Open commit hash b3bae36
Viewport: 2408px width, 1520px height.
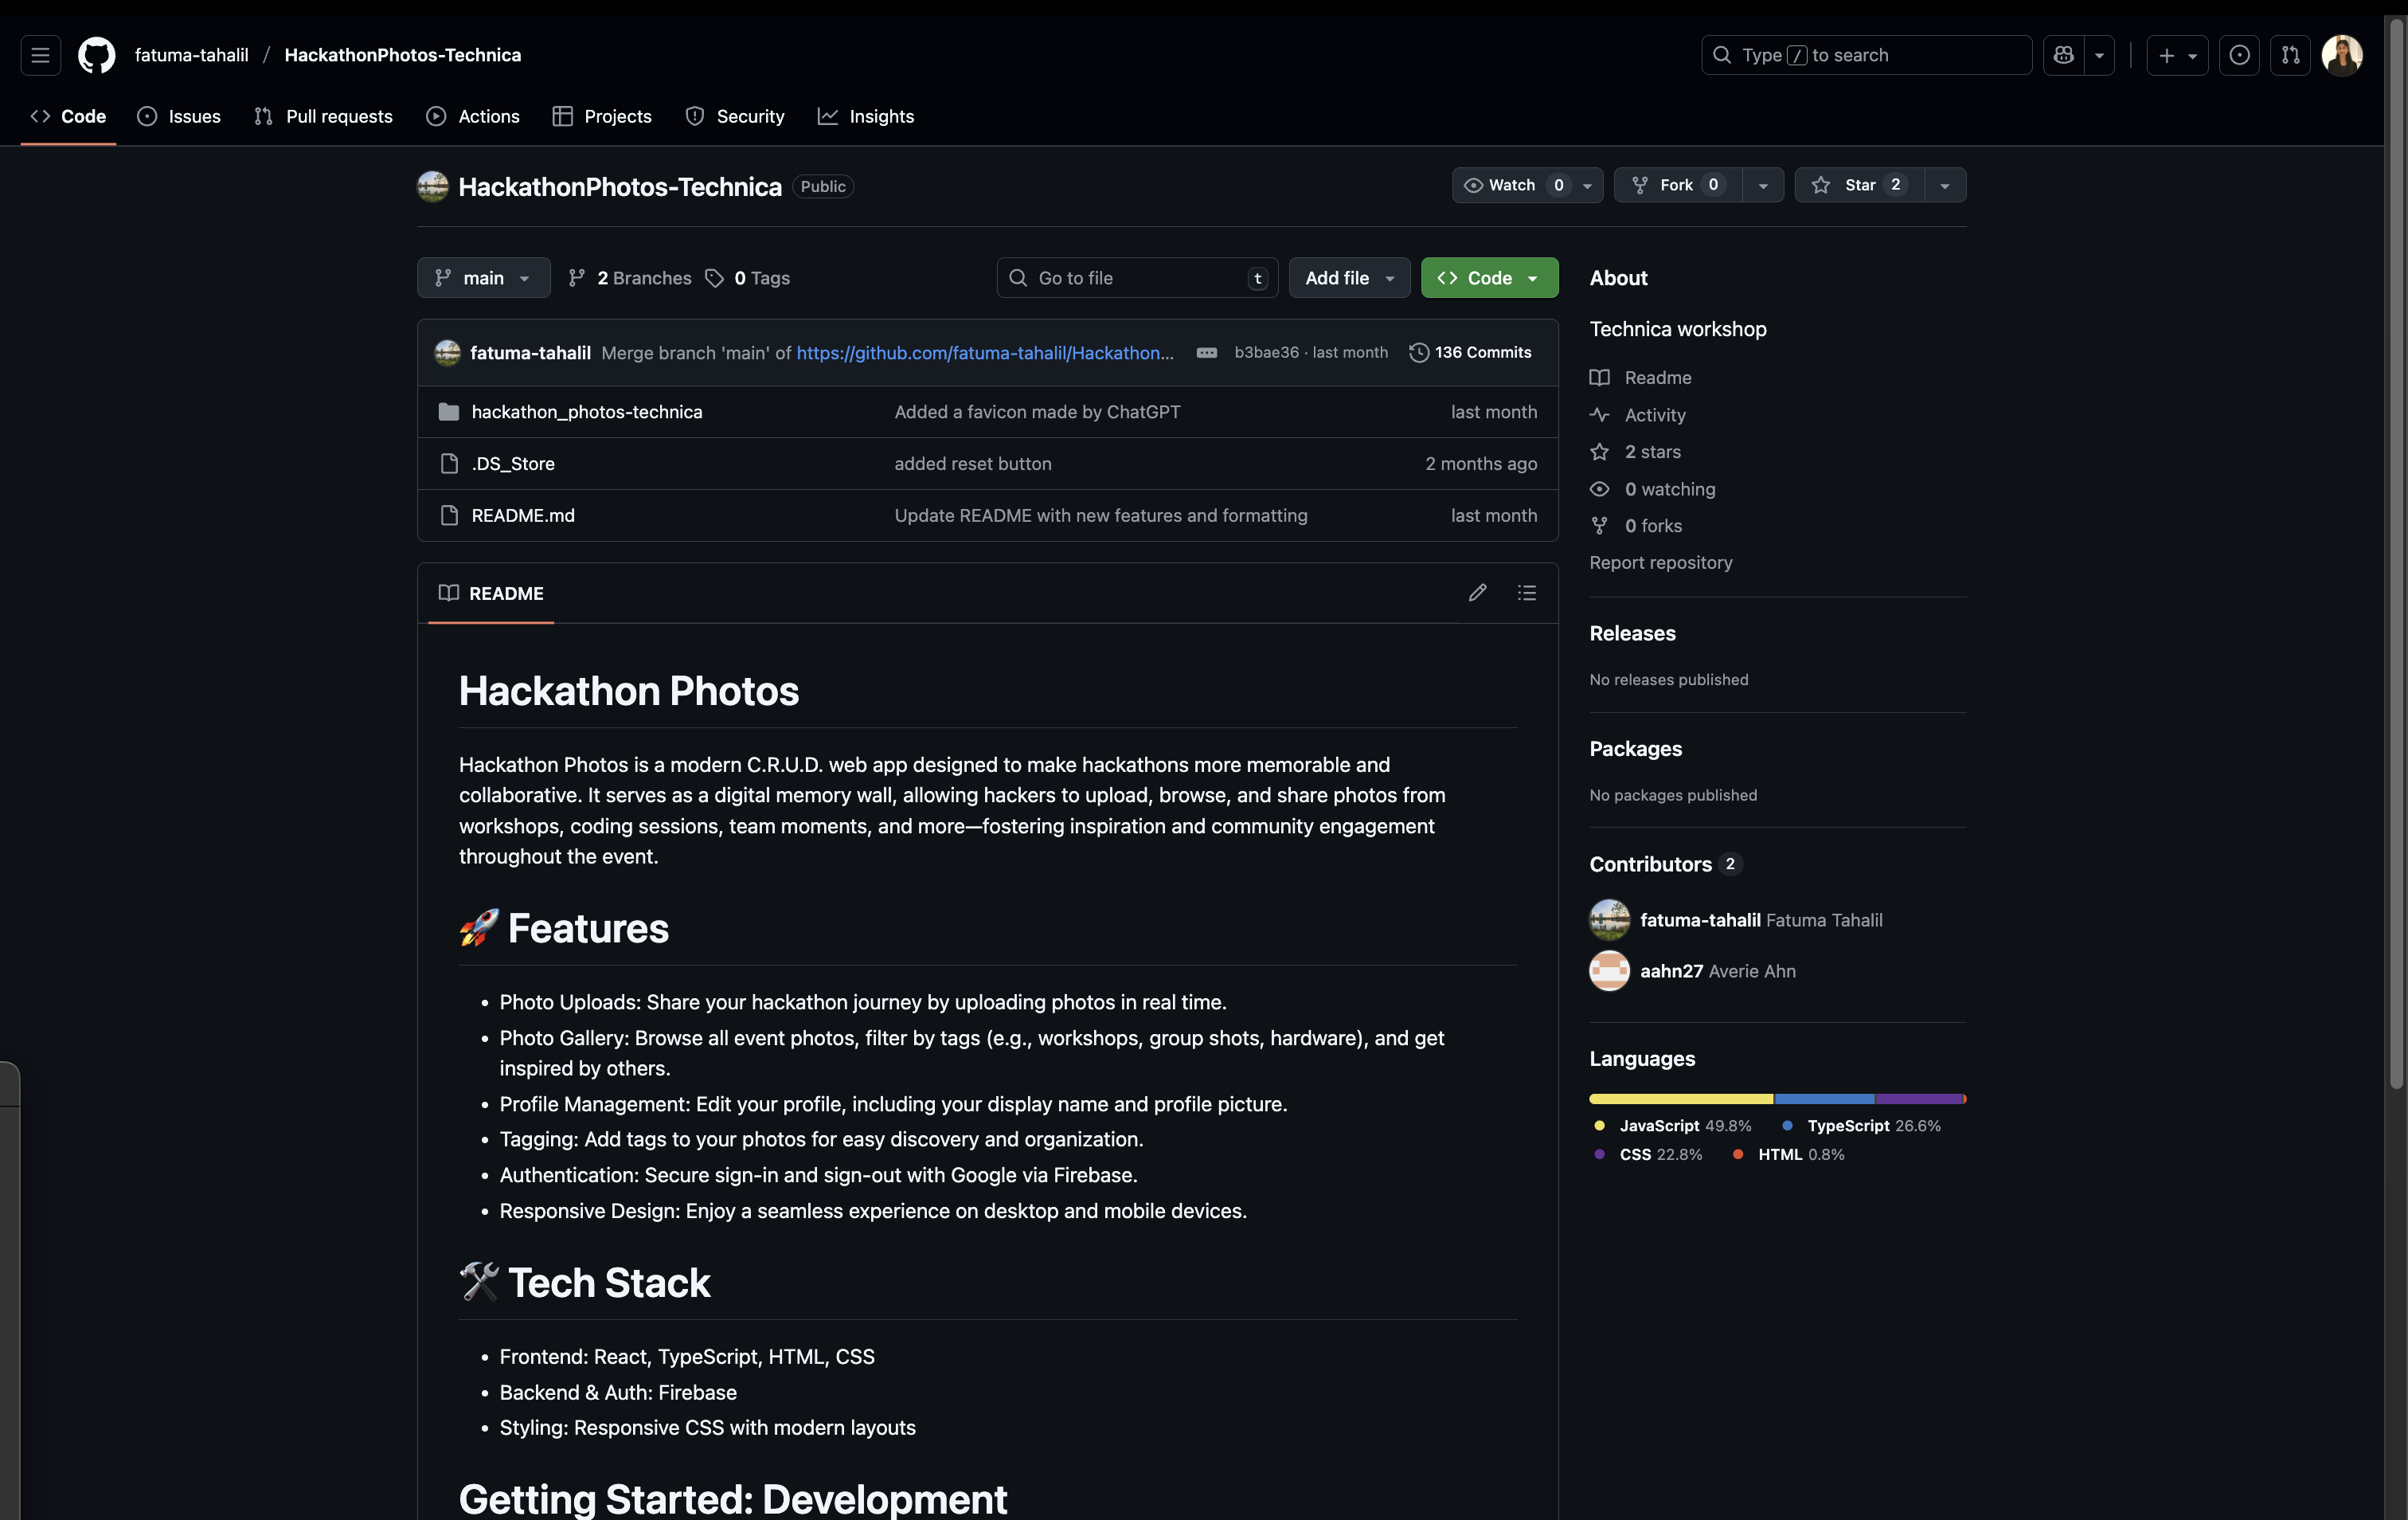[x=1266, y=352]
